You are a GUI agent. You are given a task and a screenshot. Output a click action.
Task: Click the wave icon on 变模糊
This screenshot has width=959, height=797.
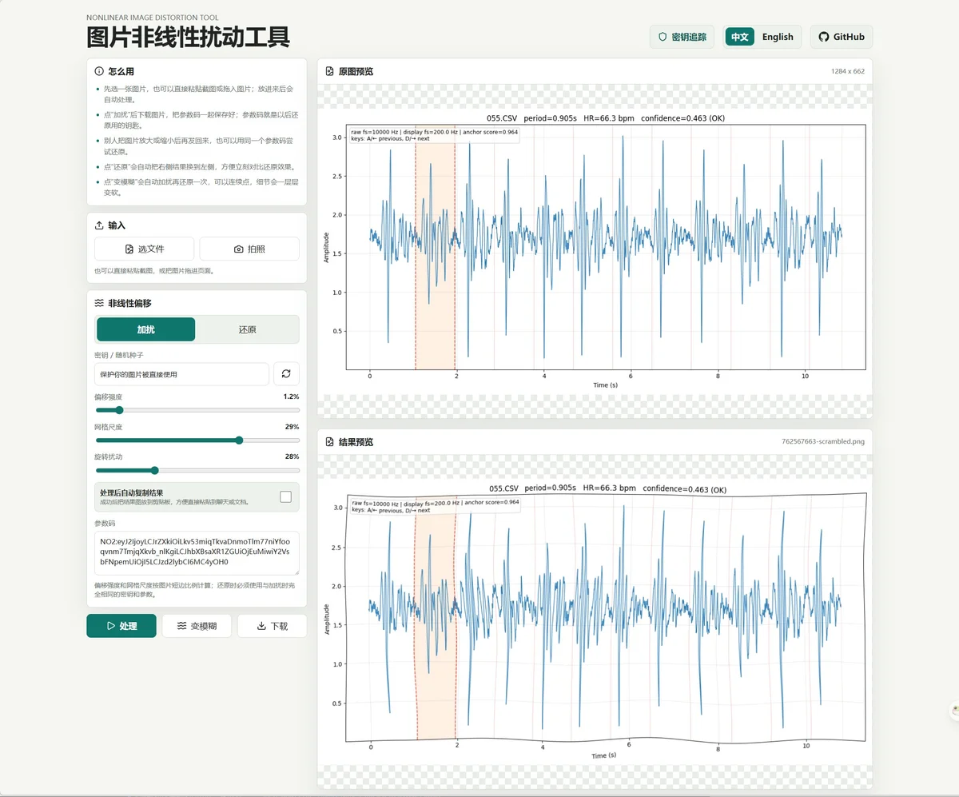tap(181, 626)
